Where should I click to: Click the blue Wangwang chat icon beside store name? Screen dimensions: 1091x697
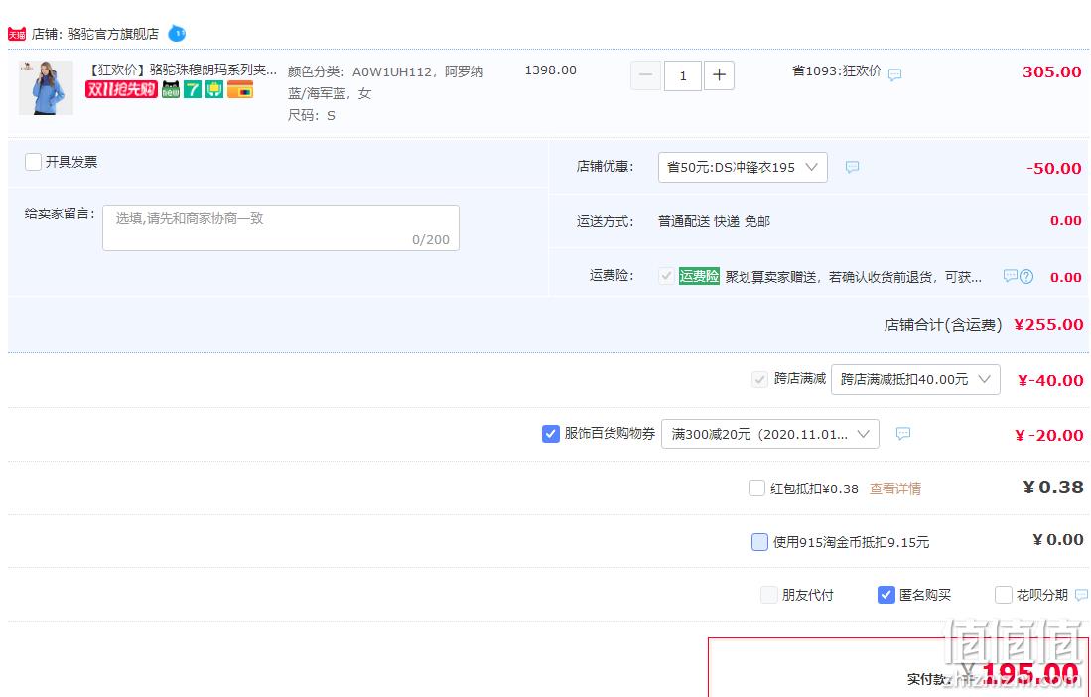pyautogui.click(x=177, y=33)
